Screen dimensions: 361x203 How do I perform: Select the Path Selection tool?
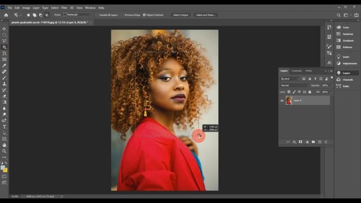tap(4, 133)
